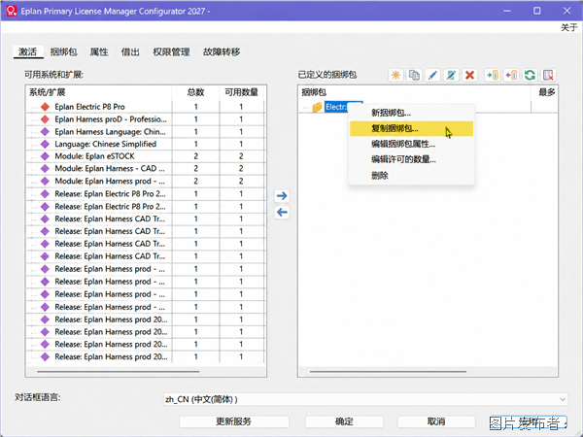Go to the 权限管理 tab
The width and height of the screenshot is (583, 437).
click(171, 51)
